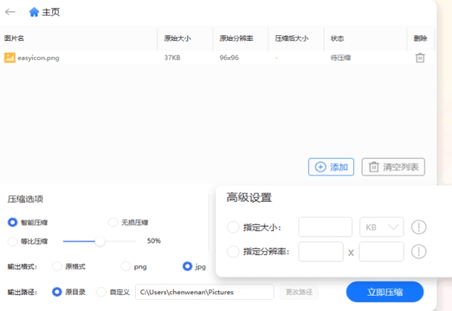Select the 无损压缩 radio button
This screenshot has height=311, width=452.
pos(113,222)
